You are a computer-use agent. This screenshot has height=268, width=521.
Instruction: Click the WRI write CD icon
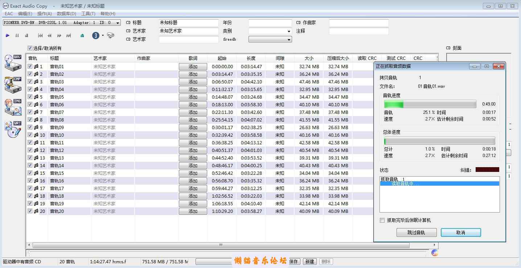click(x=13, y=129)
